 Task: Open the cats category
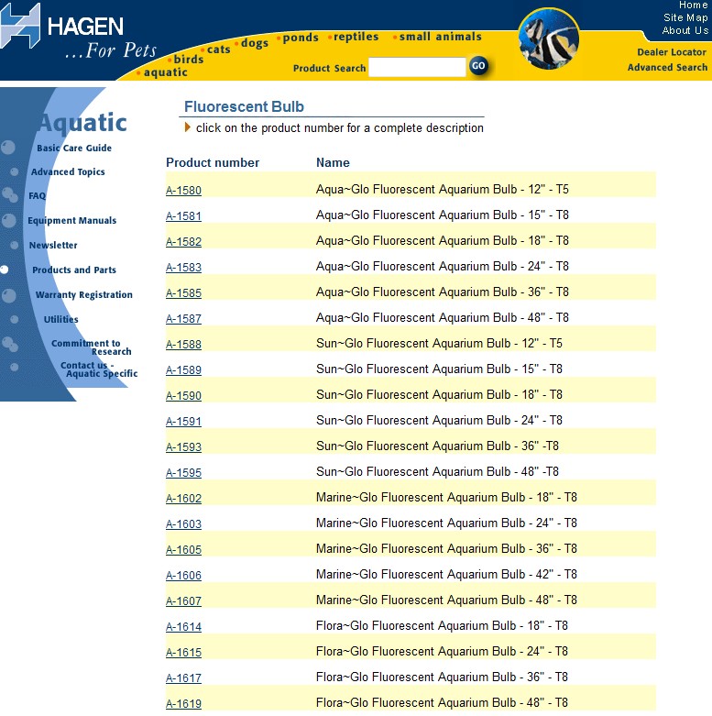219,49
